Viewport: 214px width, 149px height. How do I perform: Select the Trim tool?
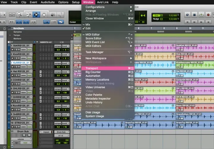point(29,15)
